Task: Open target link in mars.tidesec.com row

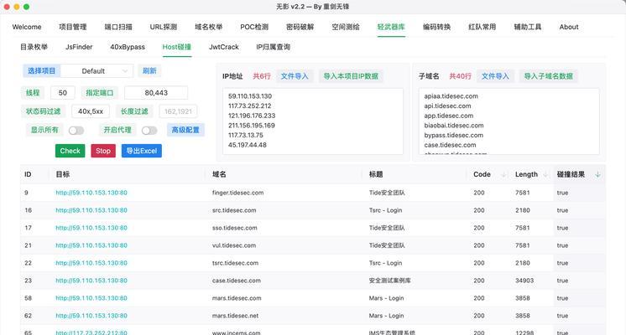Action: pyautogui.click(x=91, y=298)
